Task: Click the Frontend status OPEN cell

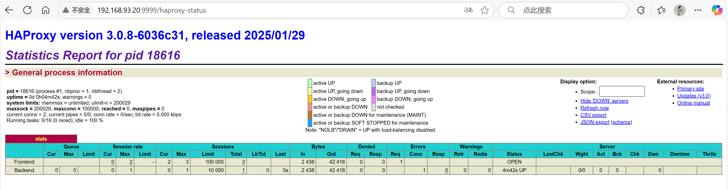Action: tap(514, 162)
